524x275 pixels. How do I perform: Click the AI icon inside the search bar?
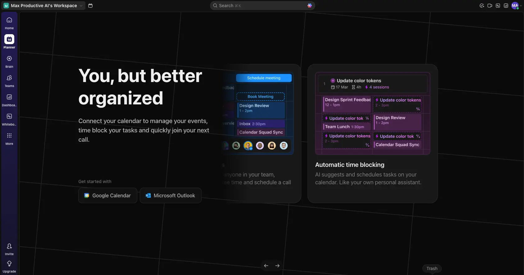[310, 6]
